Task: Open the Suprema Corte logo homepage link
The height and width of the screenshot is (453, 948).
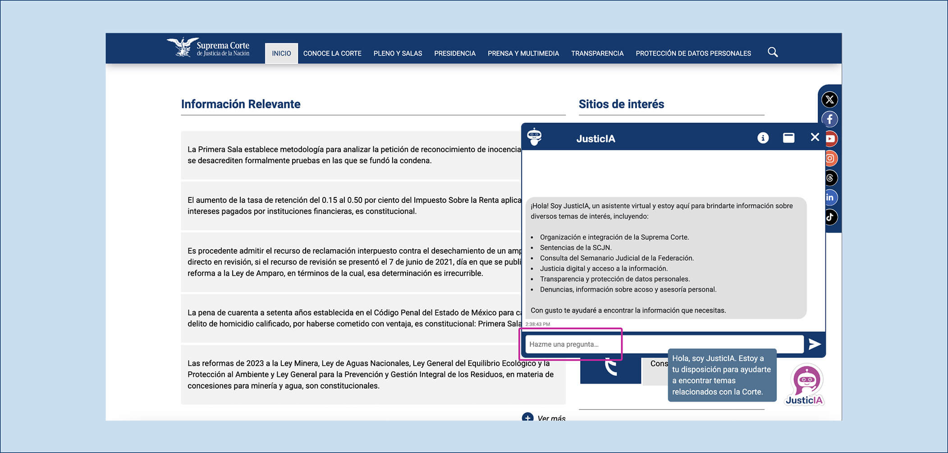Action: (208, 48)
